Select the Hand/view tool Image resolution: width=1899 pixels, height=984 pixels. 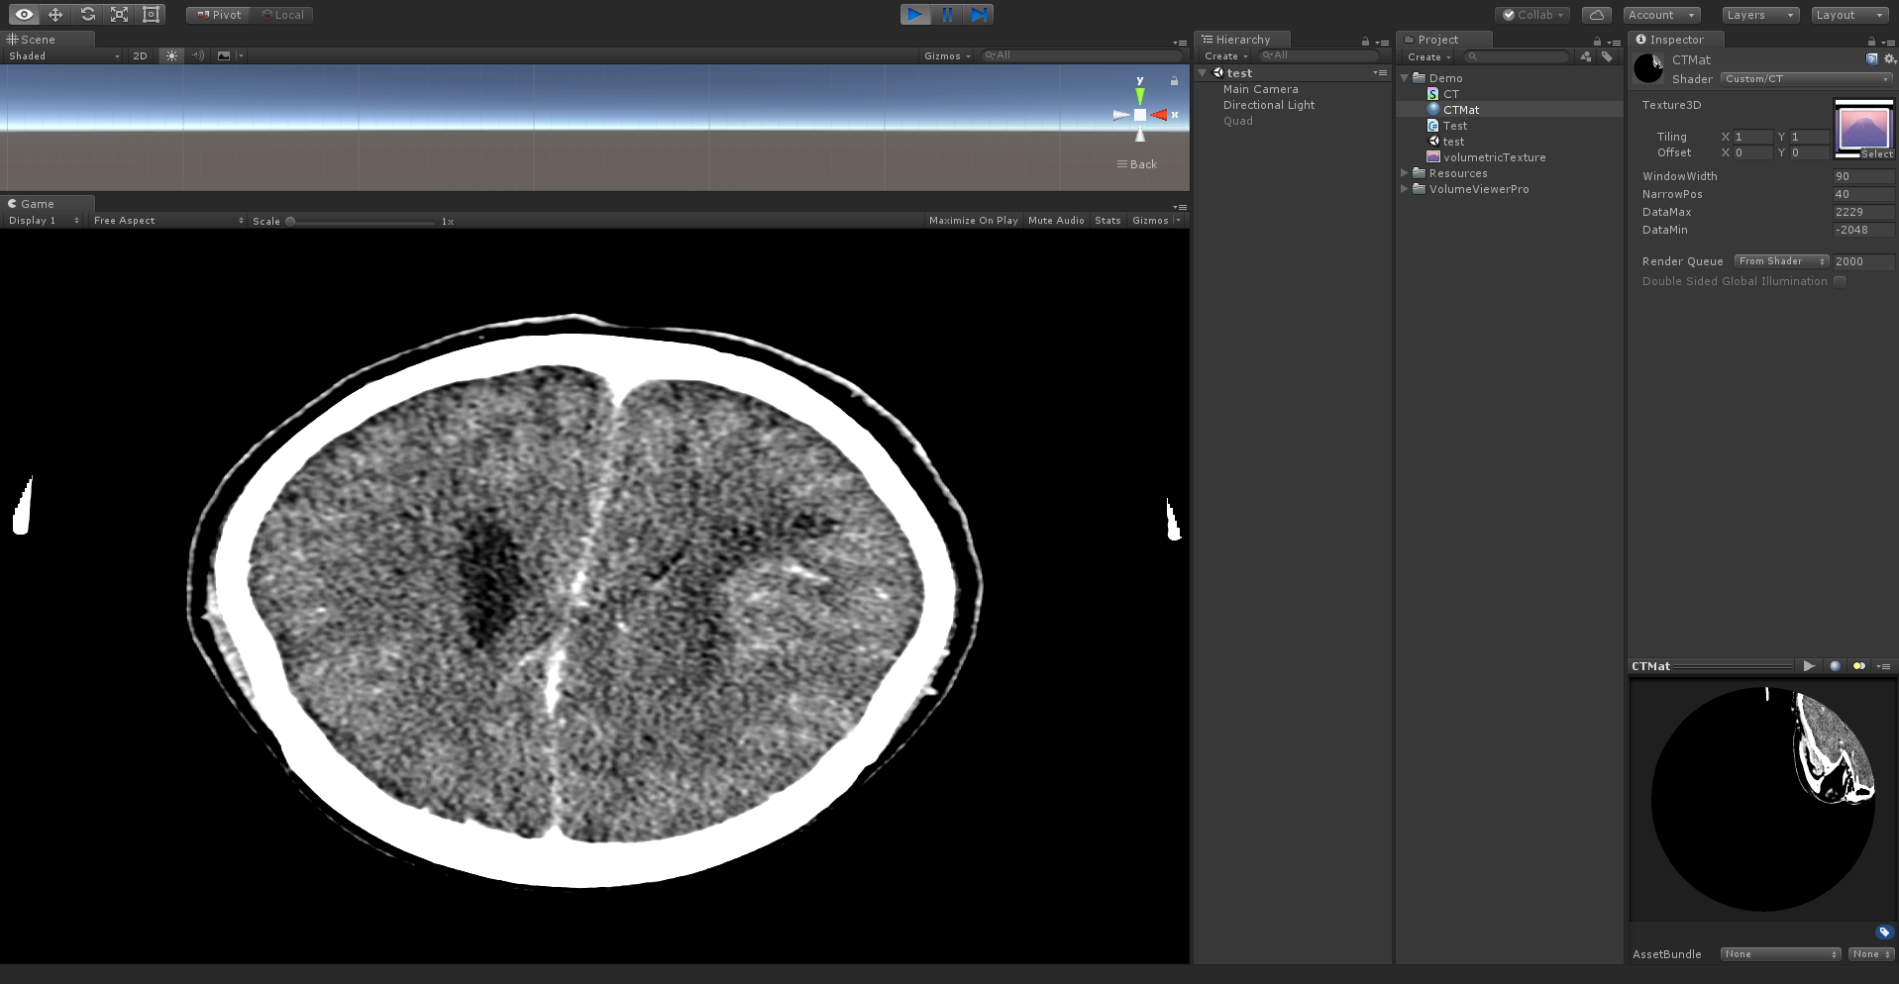[x=23, y=15]
